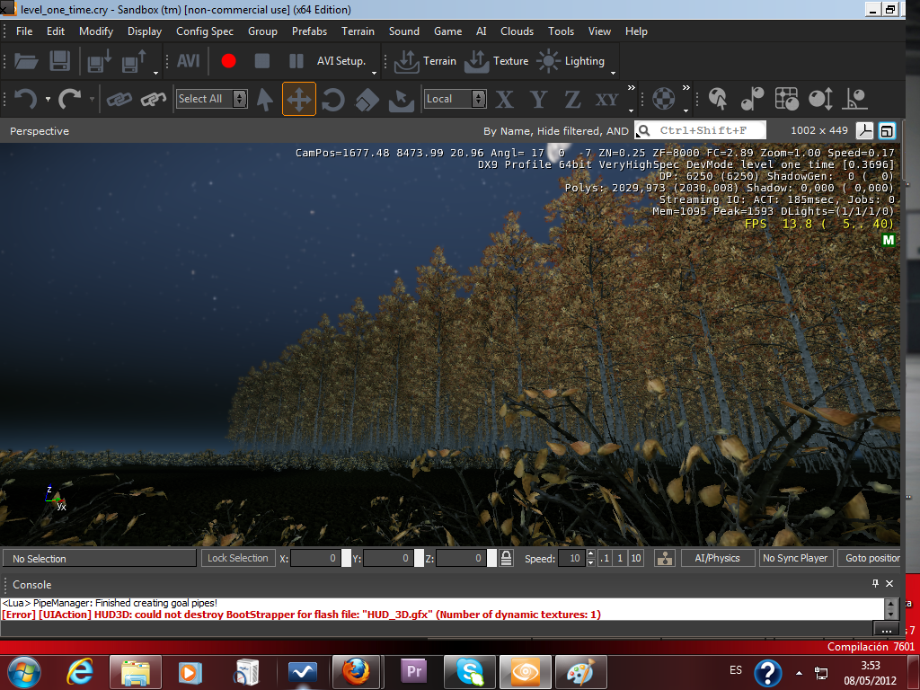
Task: Toggle viewport helpers icon
Action: tap(864, 131)
